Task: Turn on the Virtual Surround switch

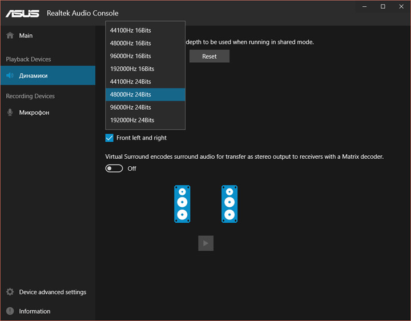Action: coord(114,168)
